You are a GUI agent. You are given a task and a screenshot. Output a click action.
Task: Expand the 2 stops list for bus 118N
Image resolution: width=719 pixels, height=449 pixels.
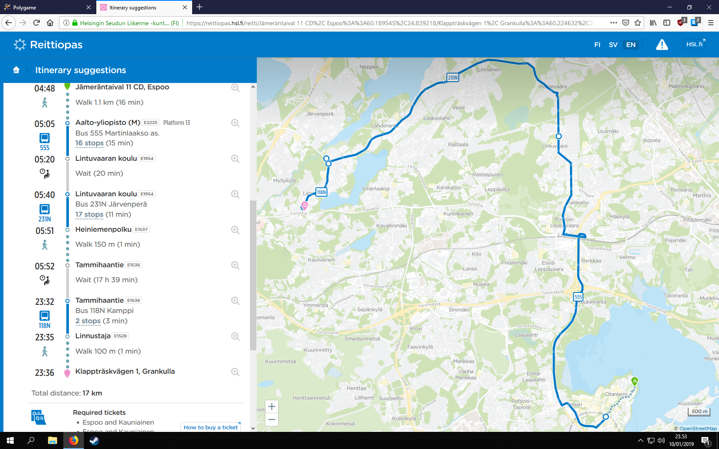coord(88,321)
